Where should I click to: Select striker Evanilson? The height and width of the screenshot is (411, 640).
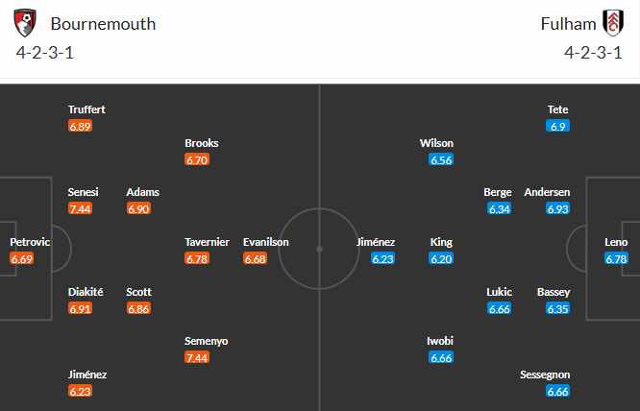(x=266, y=242)
